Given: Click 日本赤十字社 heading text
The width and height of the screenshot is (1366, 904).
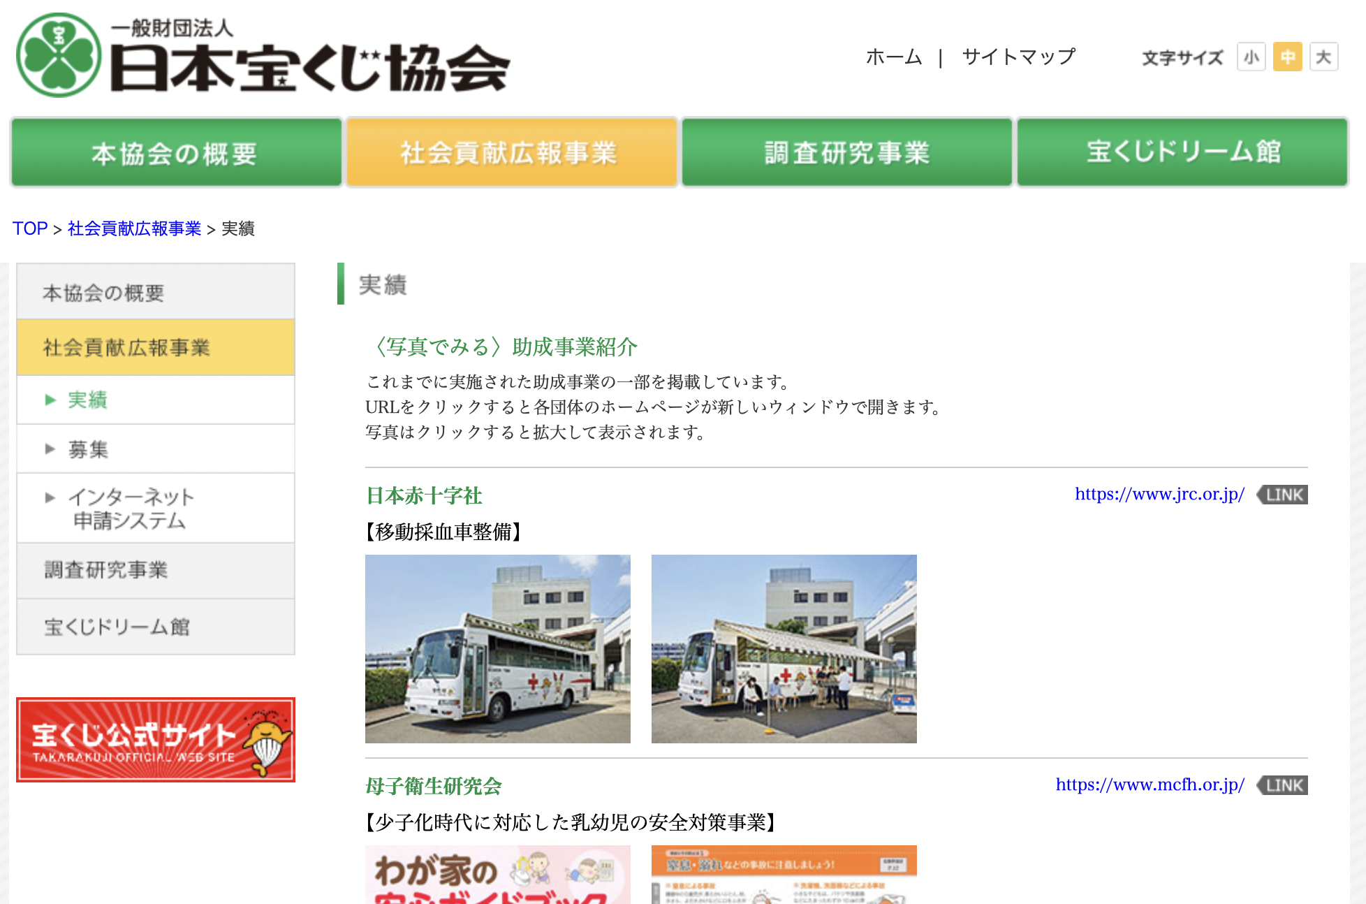Looking at the screenshot, I should click(x=424, y=495).
